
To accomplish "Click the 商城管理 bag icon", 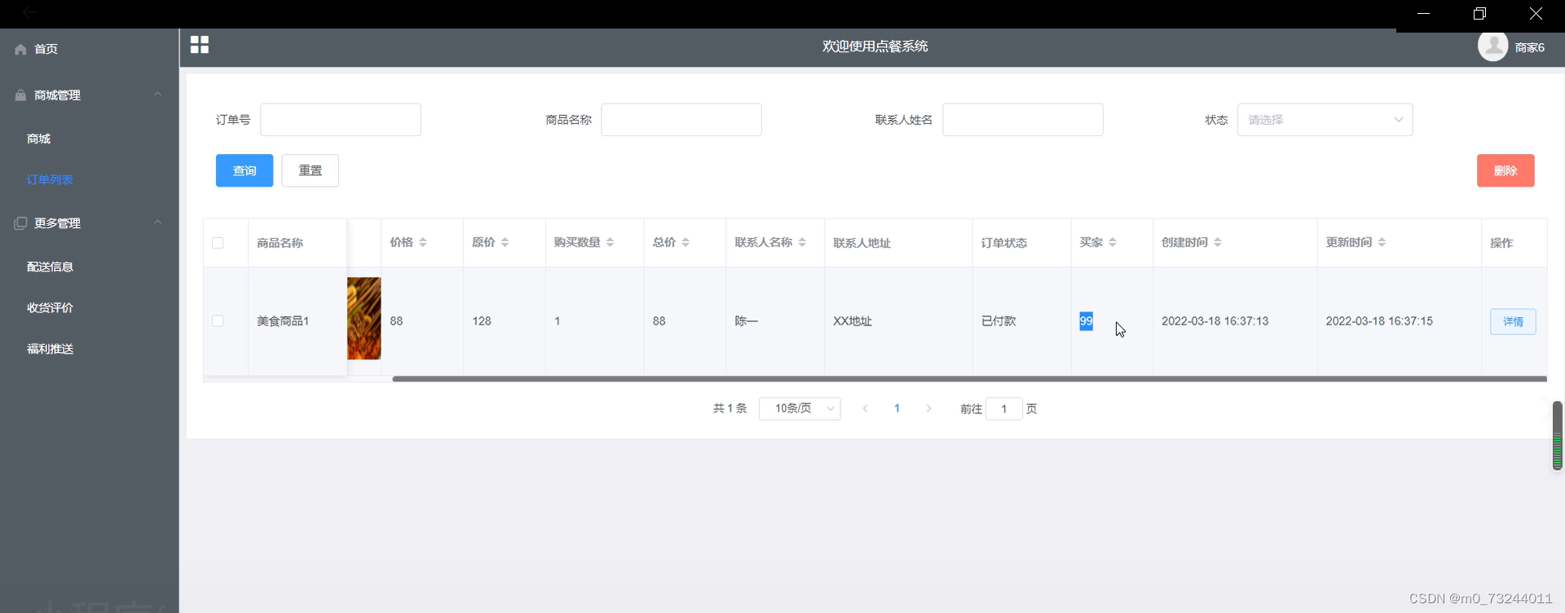I will pos(20,95).
